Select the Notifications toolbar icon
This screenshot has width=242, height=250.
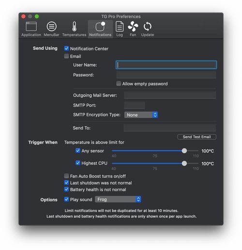click(x=100, y=29)
